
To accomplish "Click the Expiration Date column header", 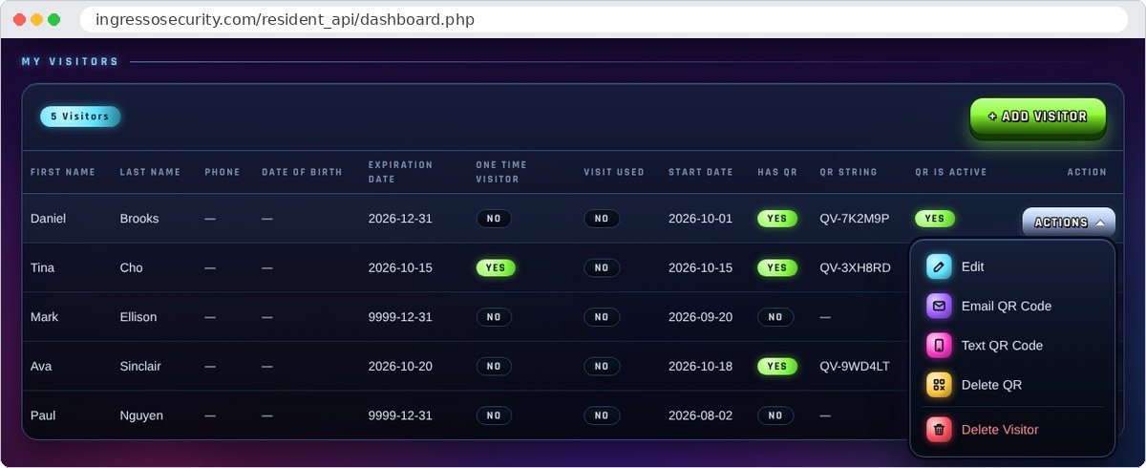I will pyautogui.click(x=401, y=172).
